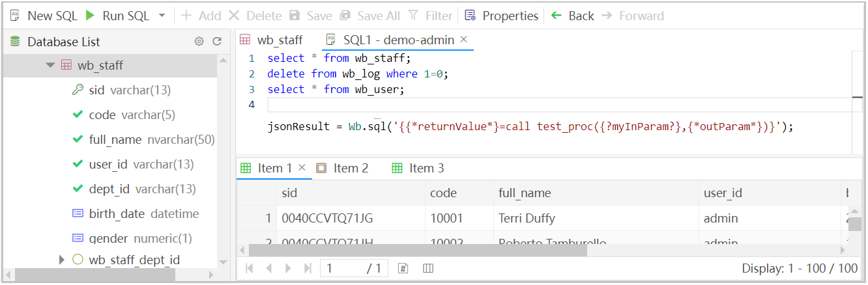Open Database List settings gear
The image size is (868, 285).
tap(199, 42)
